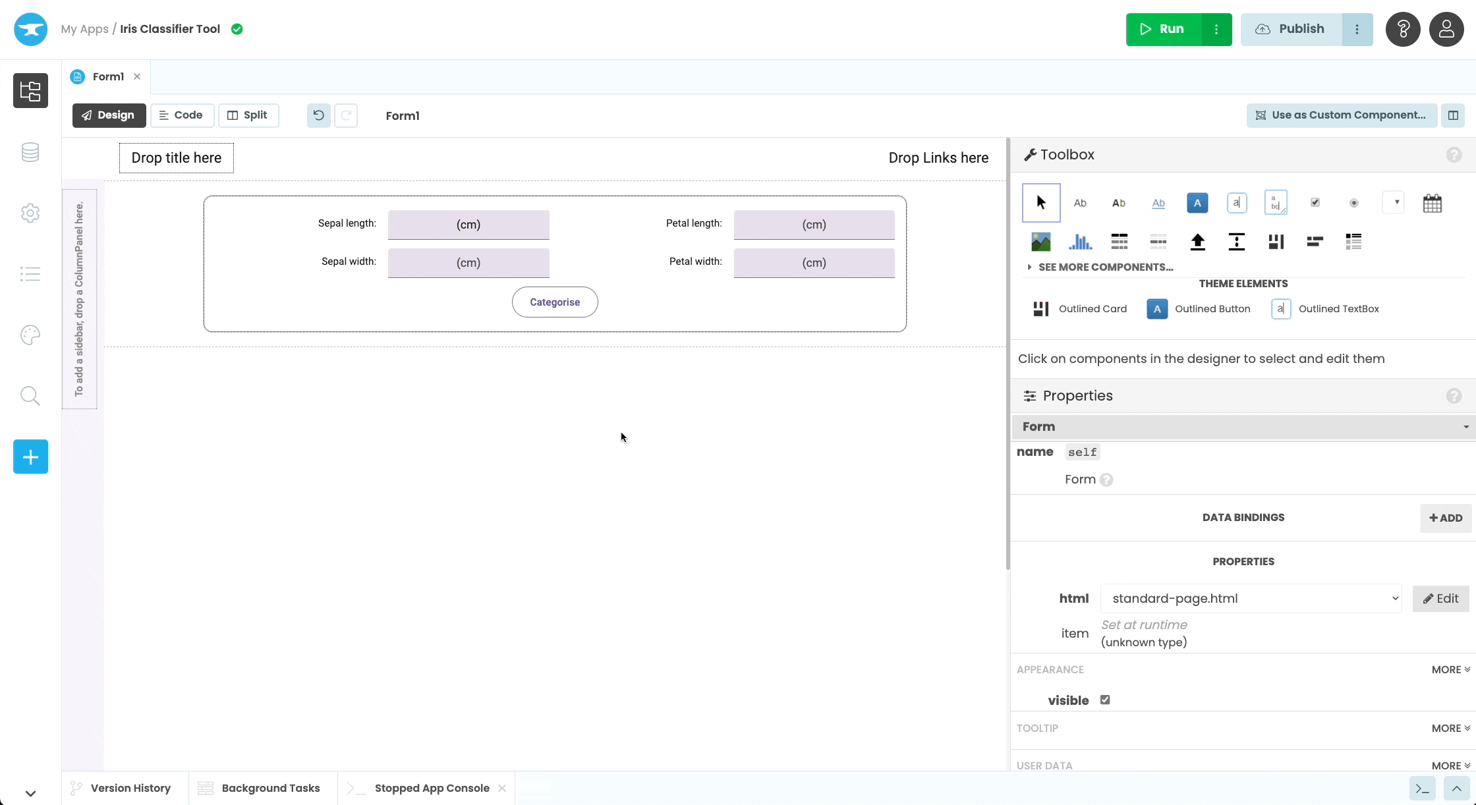
Task: Click the checkbox component icon in Toolbox
Action: coord(1315,202)
